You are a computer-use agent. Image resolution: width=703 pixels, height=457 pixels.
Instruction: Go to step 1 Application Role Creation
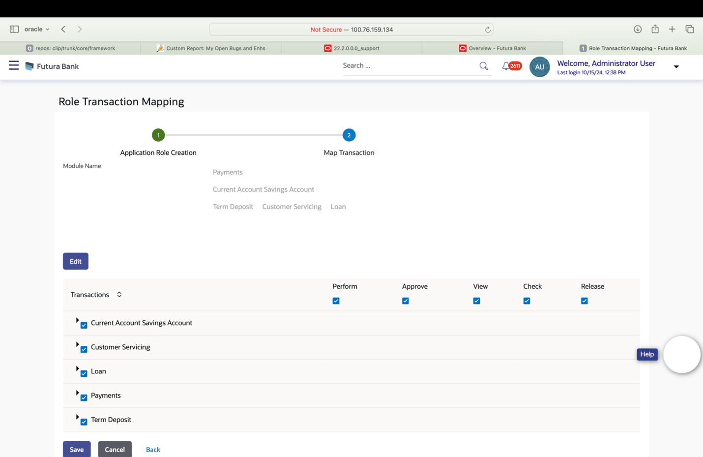[158, 135]
